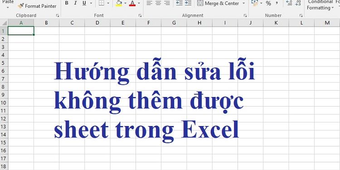Open the Paste options dropdown arrow
Screen dimensions: 340x170
[x=8, y=8]
